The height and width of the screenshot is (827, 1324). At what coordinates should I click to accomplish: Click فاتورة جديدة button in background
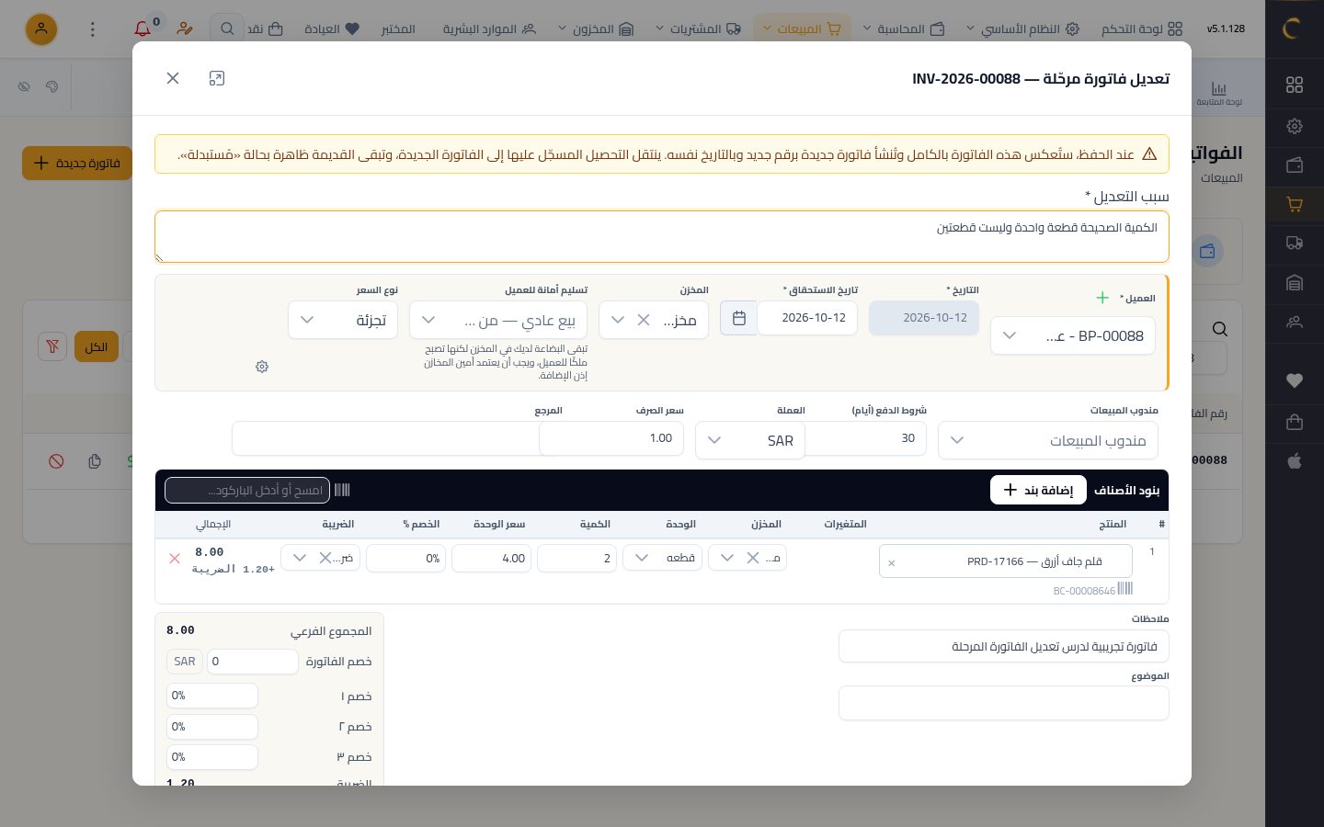77,163
